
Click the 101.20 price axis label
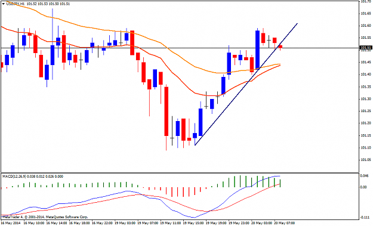[x=366, y=123]
